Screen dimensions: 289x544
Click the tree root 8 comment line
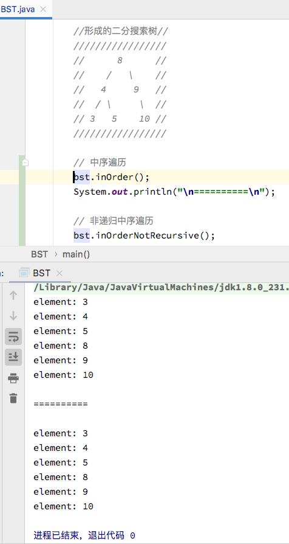click(x=120, y=61)
